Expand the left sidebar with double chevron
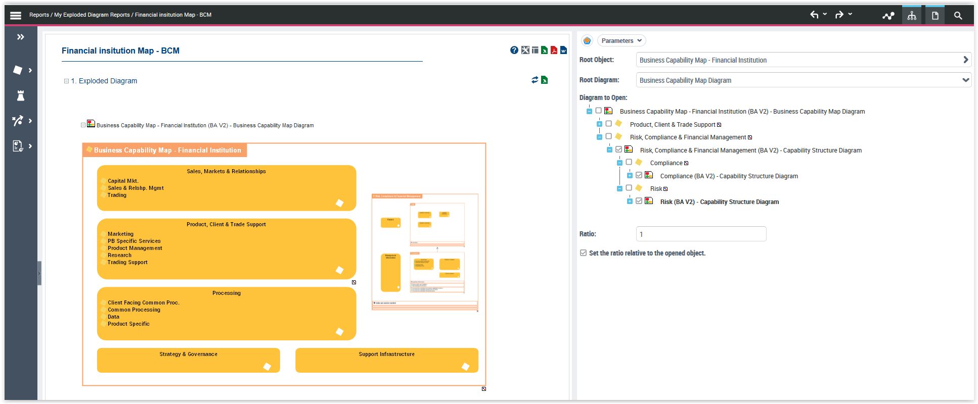 [21, 37]
